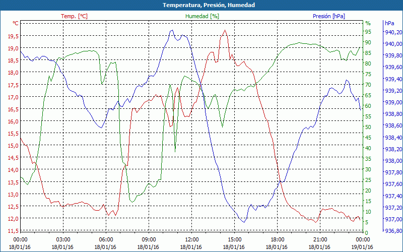403x252 pixels.
Task: Click the 19,5 temperature axis value
Action: pyautogui.click(x=13, y=36)
